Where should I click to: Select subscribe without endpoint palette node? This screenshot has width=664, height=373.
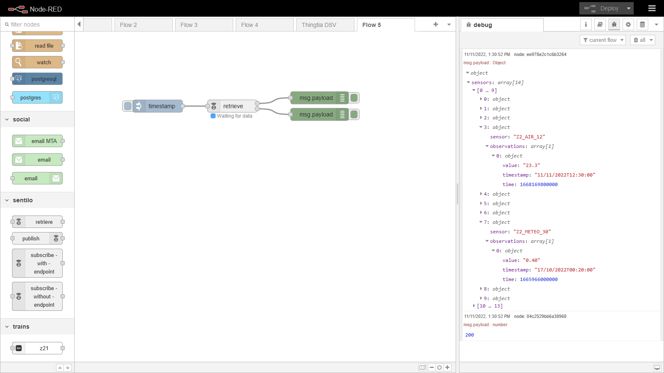[x=37, y=296]
